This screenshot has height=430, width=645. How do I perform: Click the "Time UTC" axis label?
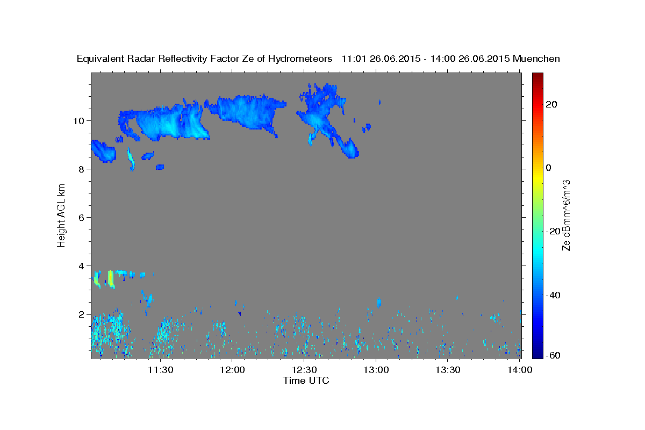(x=306, y=381)
